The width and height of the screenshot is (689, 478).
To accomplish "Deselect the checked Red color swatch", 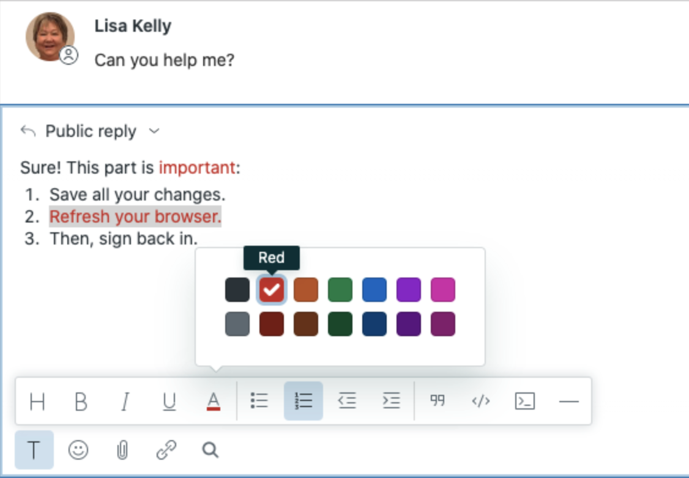I will (x=272, y=290).
